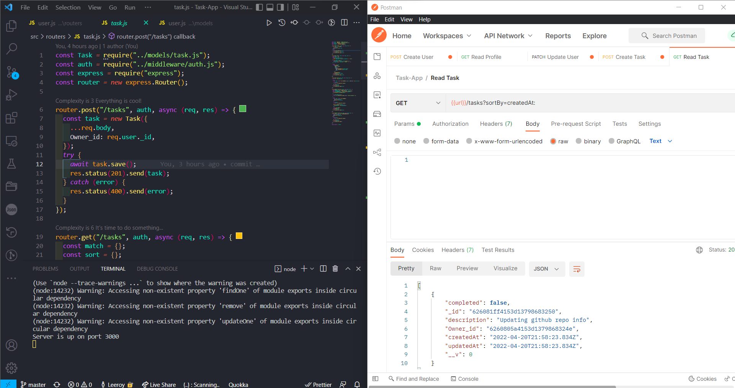Open the JSON response format dropdown
This screenshot has height=388, width=735.
[x=547, y=268]
